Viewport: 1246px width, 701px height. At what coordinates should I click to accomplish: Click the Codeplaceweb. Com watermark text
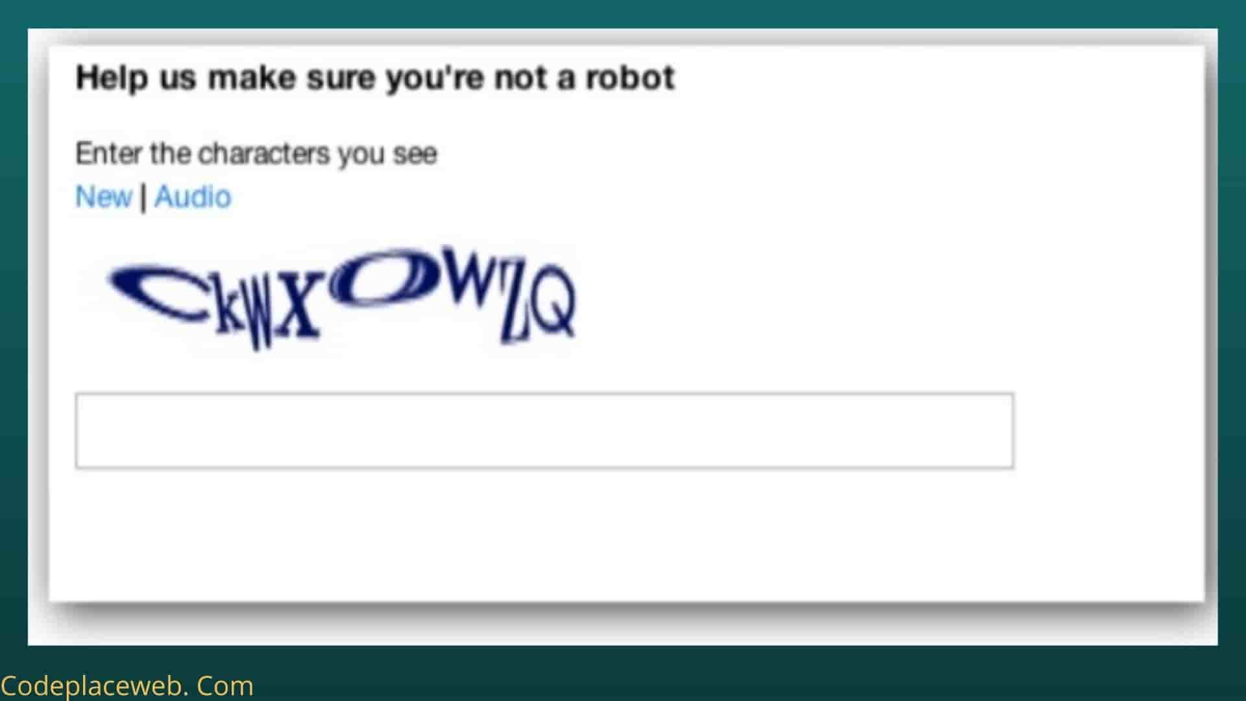click(127, 686)
